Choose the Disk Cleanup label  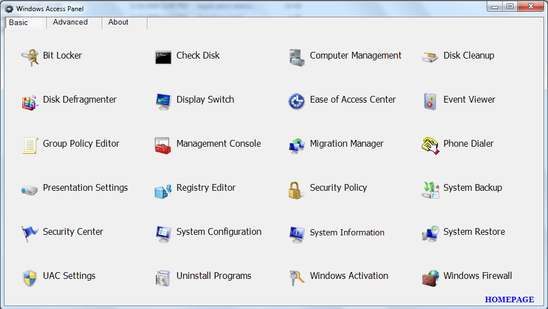(469, 56)
